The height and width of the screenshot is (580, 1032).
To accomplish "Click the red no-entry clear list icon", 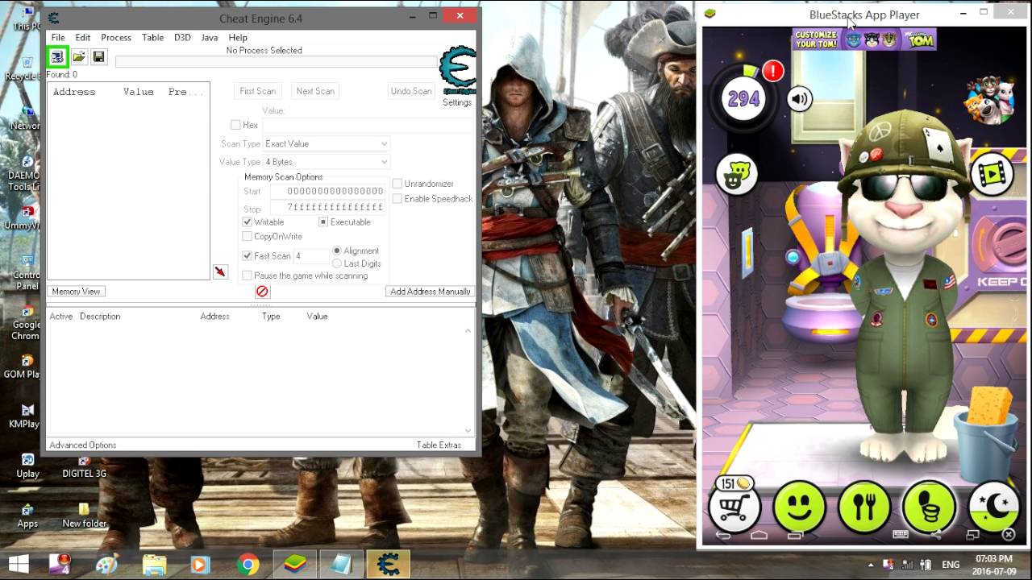I will coord(262,292).
